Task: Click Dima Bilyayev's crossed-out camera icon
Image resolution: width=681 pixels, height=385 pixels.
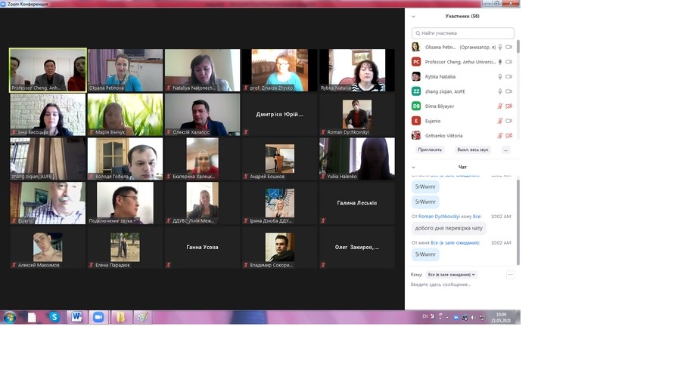Action: point(508,106)
